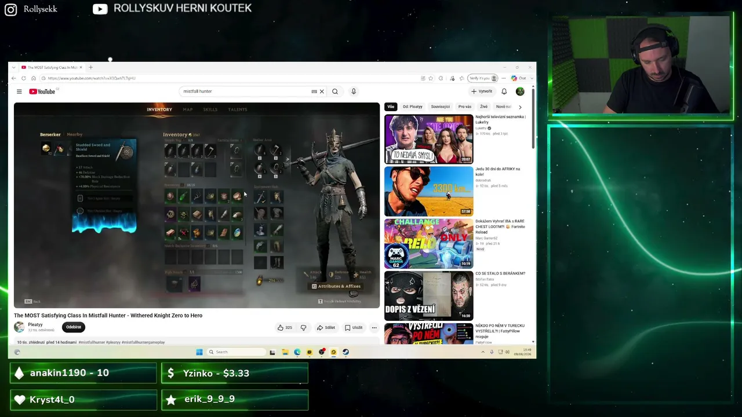Open the Fortnite Reload video thumbnail
This screenshot has height=417, width=742.
point(428,243)
